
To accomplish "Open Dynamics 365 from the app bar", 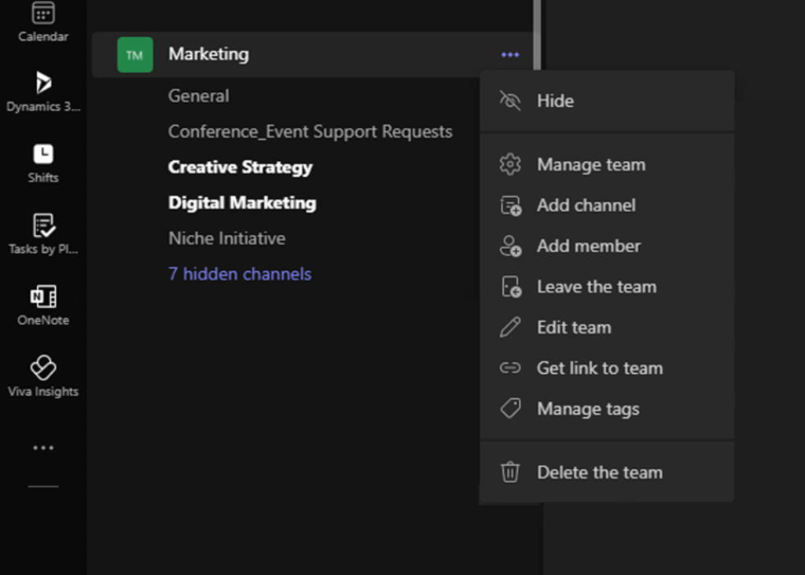I will 43,91.
